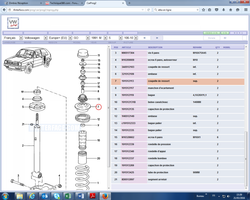Screen dimensions: 250x200
Task: Open the URL bar history dropdown arrow
Action: tap(143, 10)
